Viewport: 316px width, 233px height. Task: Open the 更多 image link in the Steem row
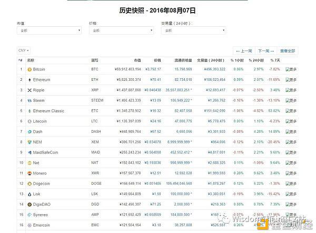pyautogui.click(x=291, y=101)
